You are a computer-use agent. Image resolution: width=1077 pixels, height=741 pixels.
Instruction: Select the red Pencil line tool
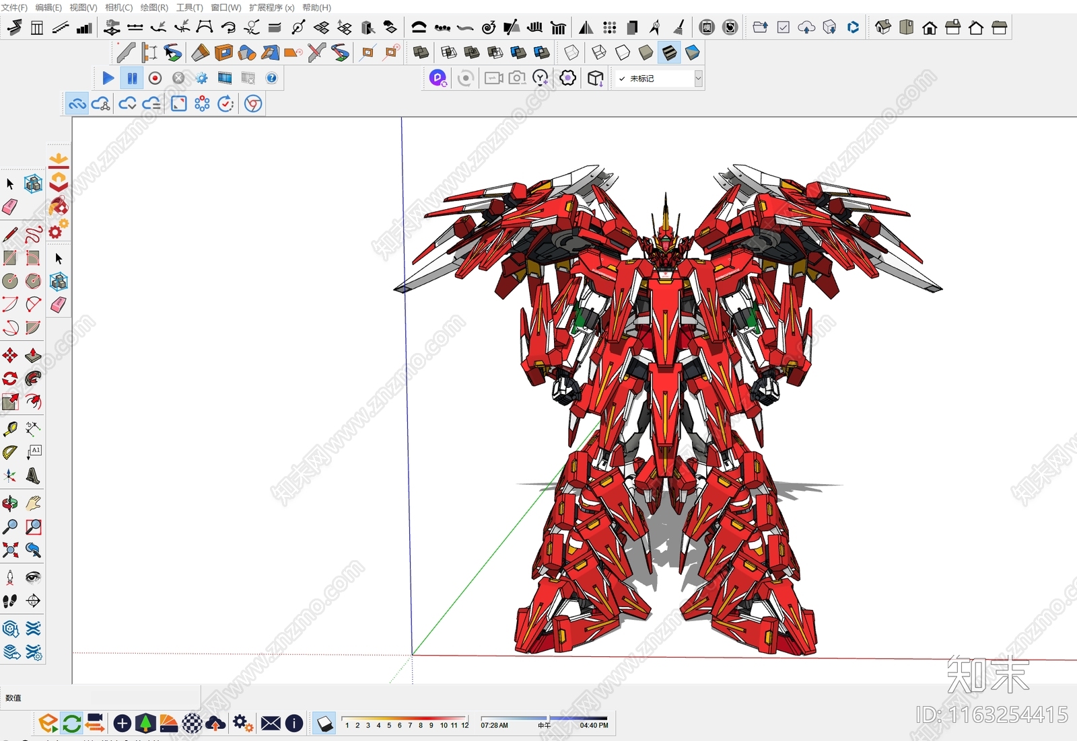pyautogui.click(x=10, y=234)
